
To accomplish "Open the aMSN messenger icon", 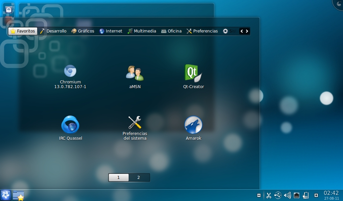I will pyautogui.click(x=135, y=73).
